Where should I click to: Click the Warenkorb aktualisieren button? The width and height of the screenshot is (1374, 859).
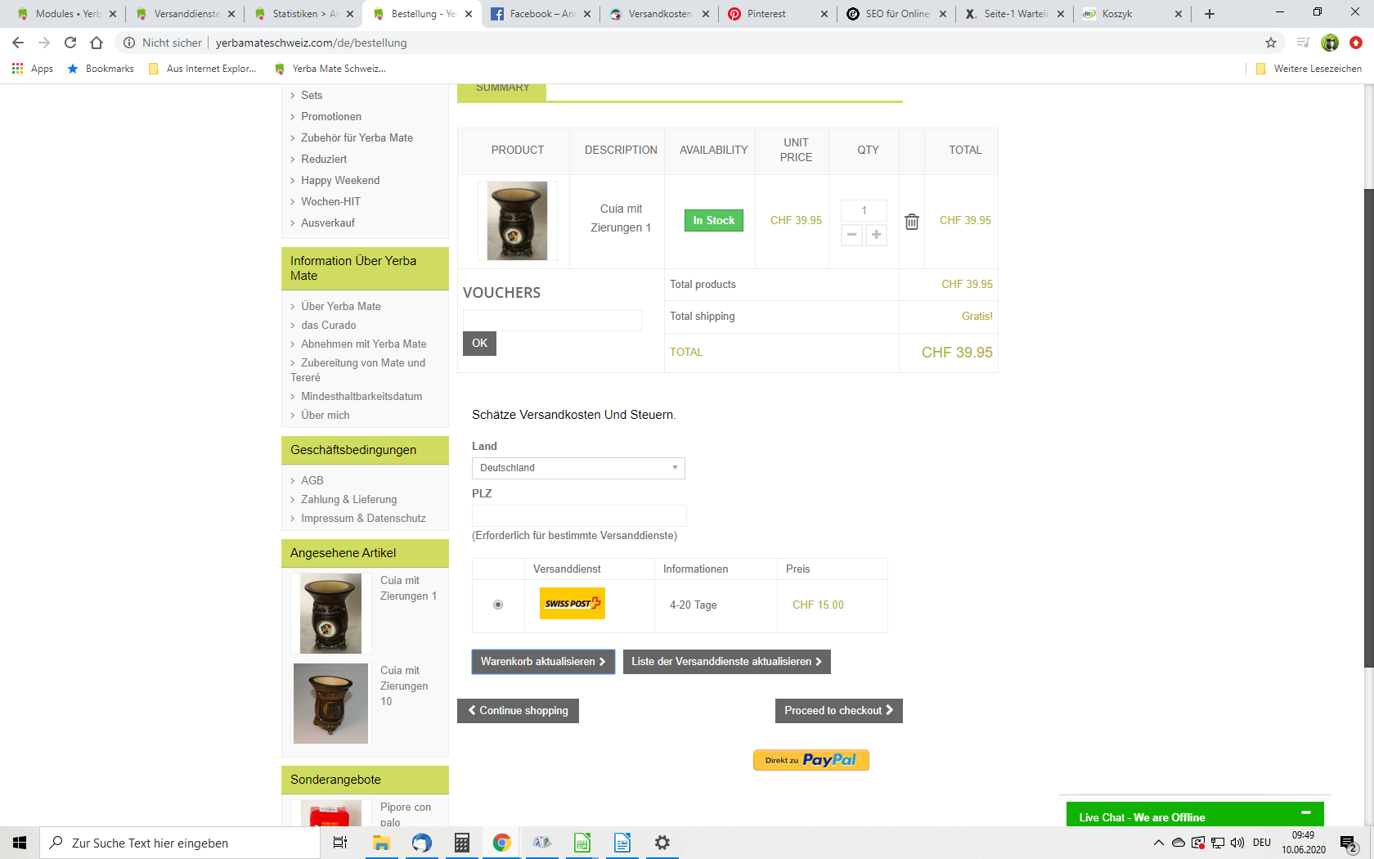[543, 662]
